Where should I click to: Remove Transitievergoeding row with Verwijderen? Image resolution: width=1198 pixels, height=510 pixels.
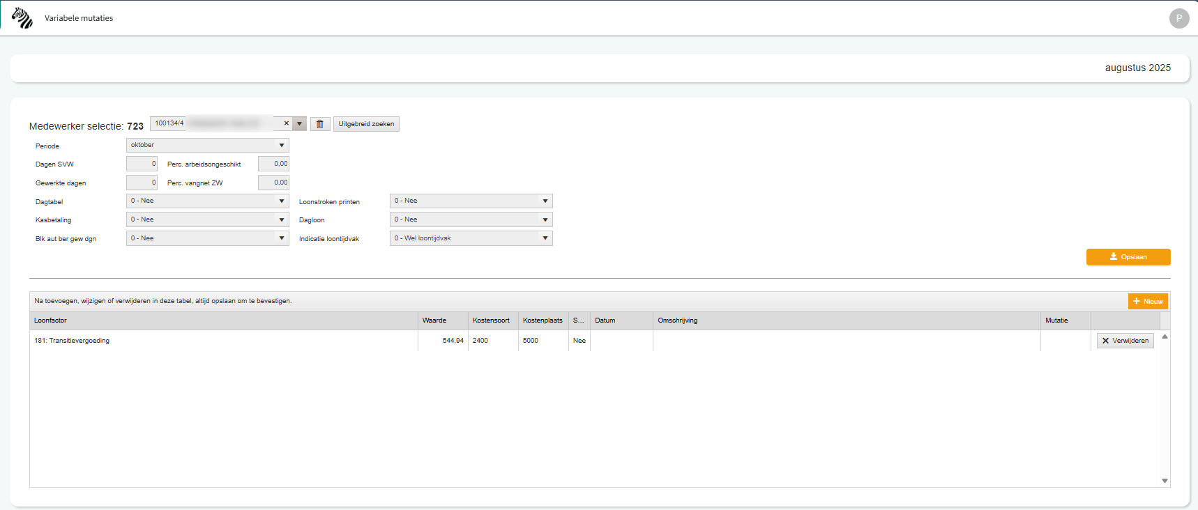coord(1125,341)
